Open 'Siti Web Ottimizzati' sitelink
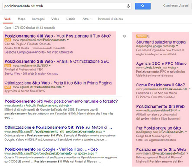This screenshot has height=168, width=192. click(60, 52)
